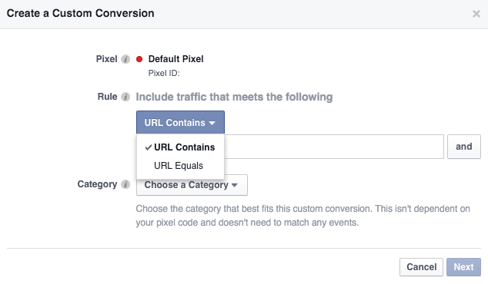Click the info icon beside Rule
The width and height of the screenshot is (488, 284).
[125, 97]
